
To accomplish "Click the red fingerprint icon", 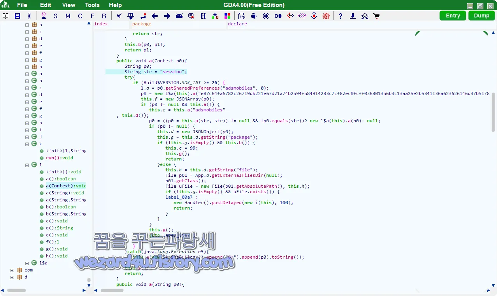I will 326,16.
